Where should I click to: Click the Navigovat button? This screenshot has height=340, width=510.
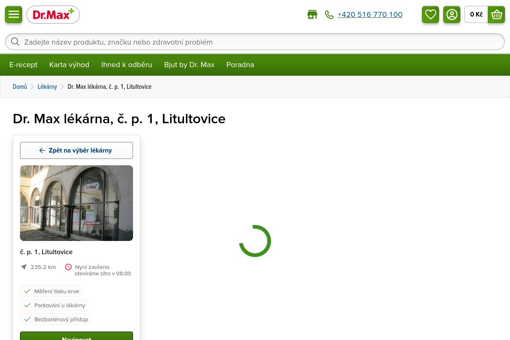[76, 336]
